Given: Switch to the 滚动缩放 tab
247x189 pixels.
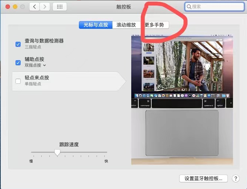Looking at the screenshot, I should click(x=126, y=25).
